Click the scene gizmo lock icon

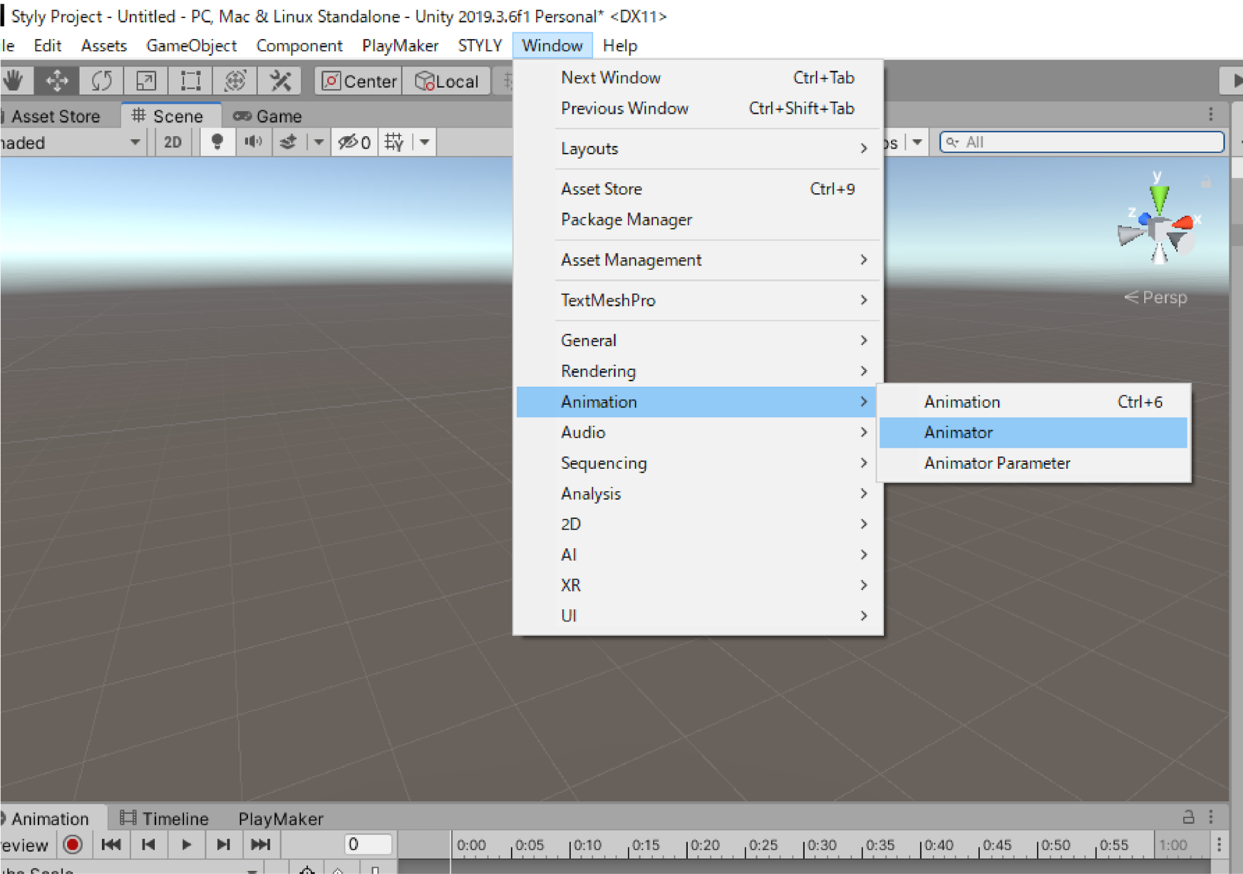[x=1206, y=182]
